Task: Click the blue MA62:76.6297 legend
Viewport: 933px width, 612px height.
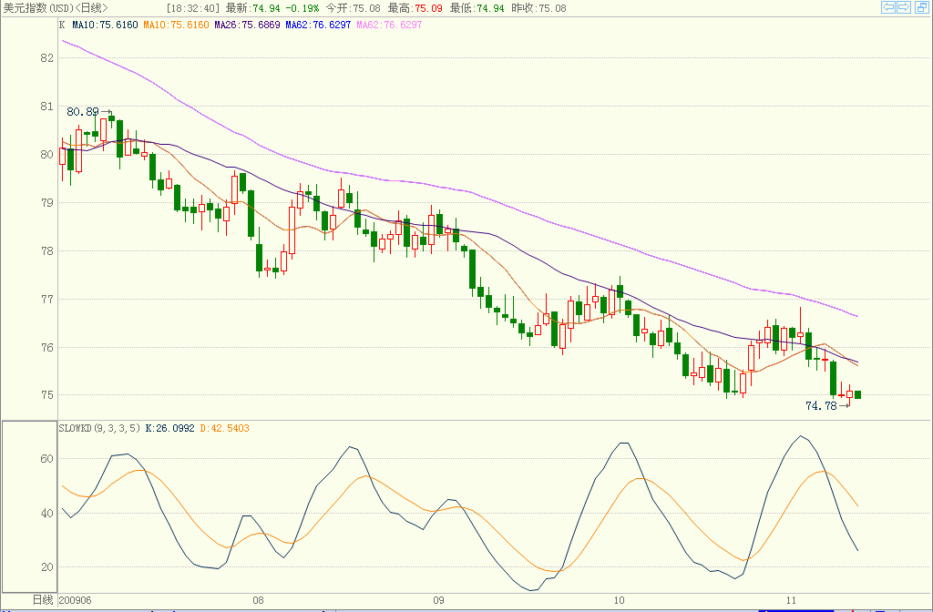Action: (x=318, y=25)
